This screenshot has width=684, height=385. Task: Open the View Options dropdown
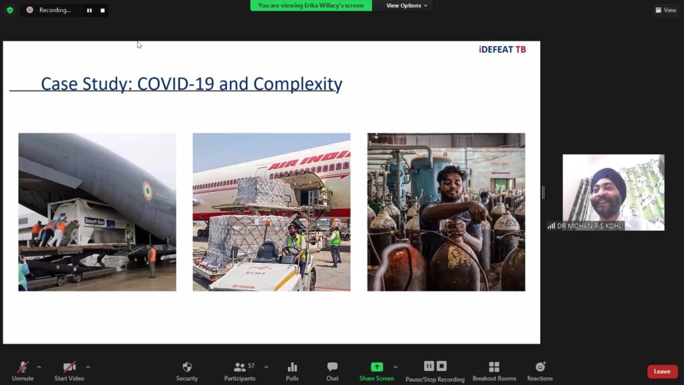407,5
